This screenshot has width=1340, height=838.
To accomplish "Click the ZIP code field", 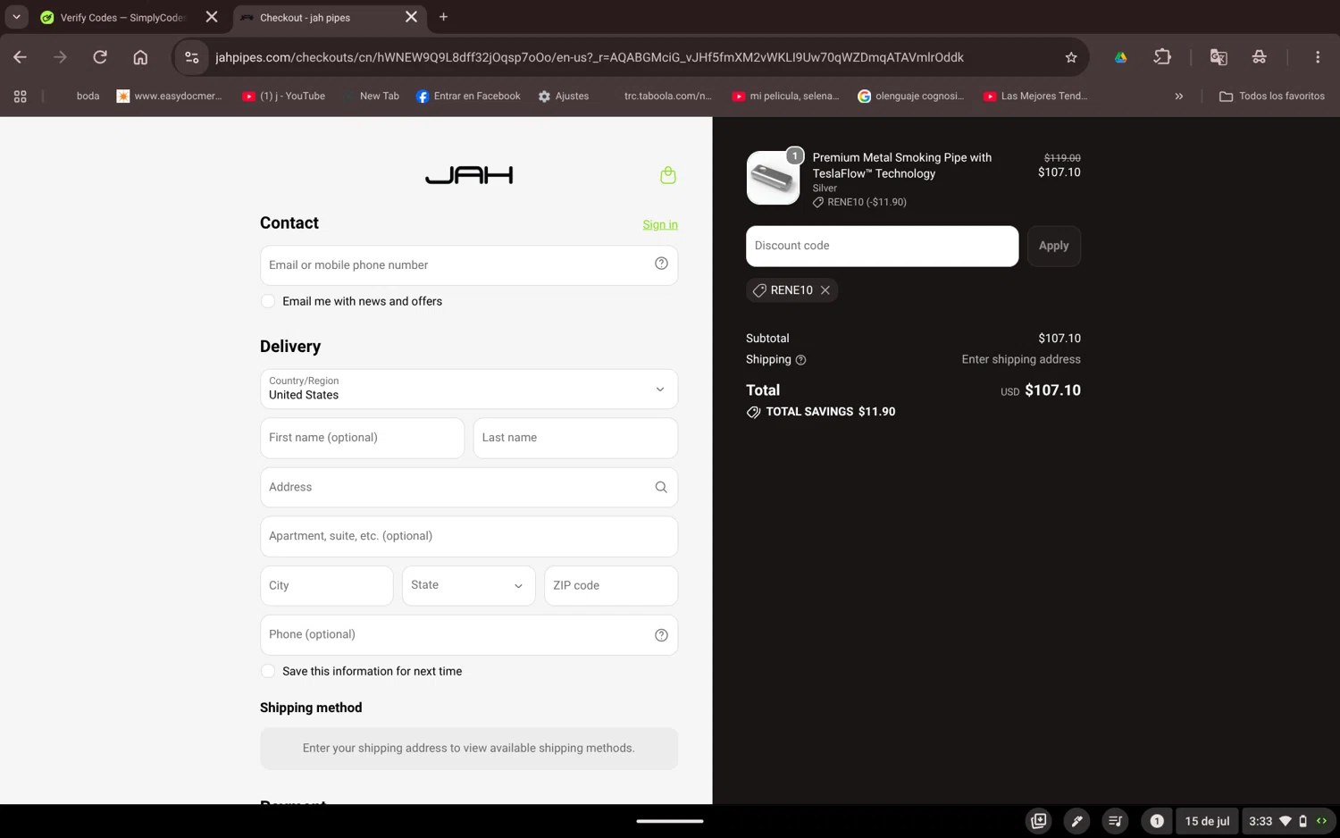I will (x=611, y=586).
